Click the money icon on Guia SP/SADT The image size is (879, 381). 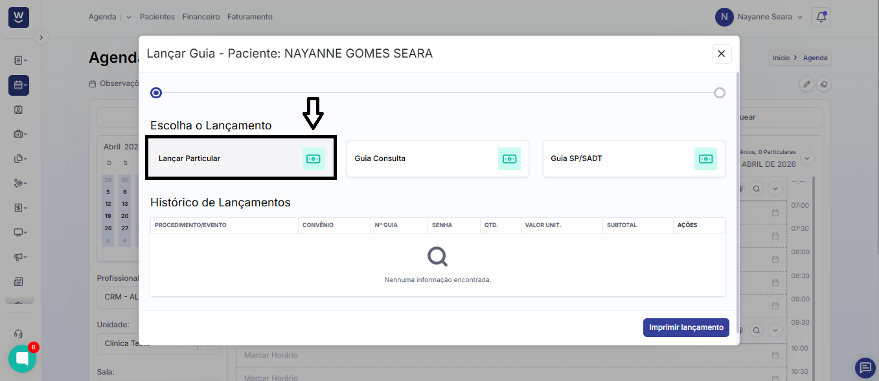pos(705,158)
